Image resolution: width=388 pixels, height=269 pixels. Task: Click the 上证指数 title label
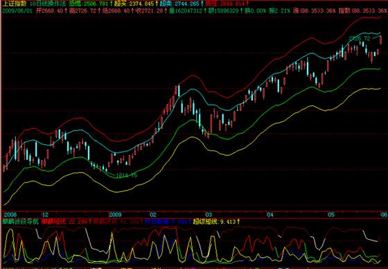14,3
